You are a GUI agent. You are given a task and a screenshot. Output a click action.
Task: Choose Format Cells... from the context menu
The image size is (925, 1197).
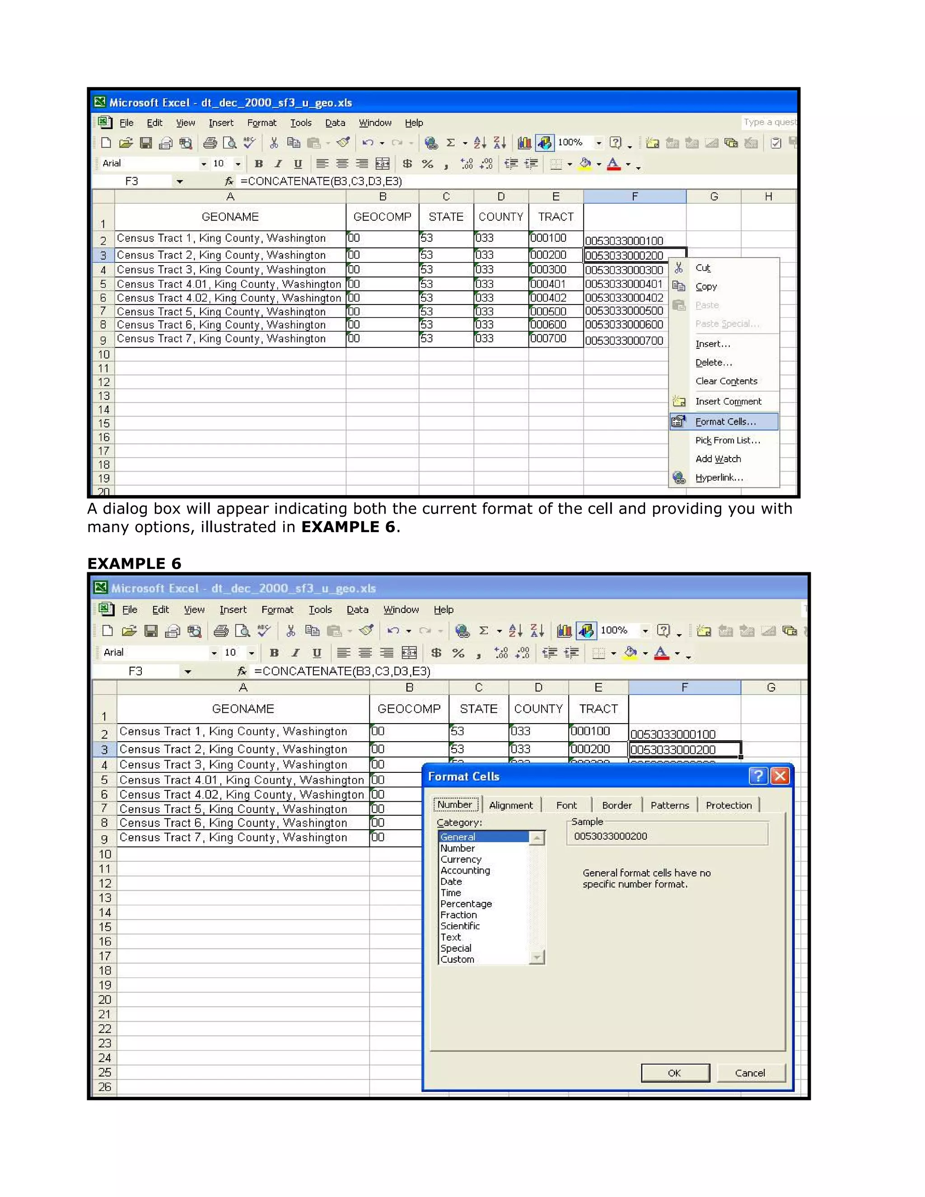point(724,421)
